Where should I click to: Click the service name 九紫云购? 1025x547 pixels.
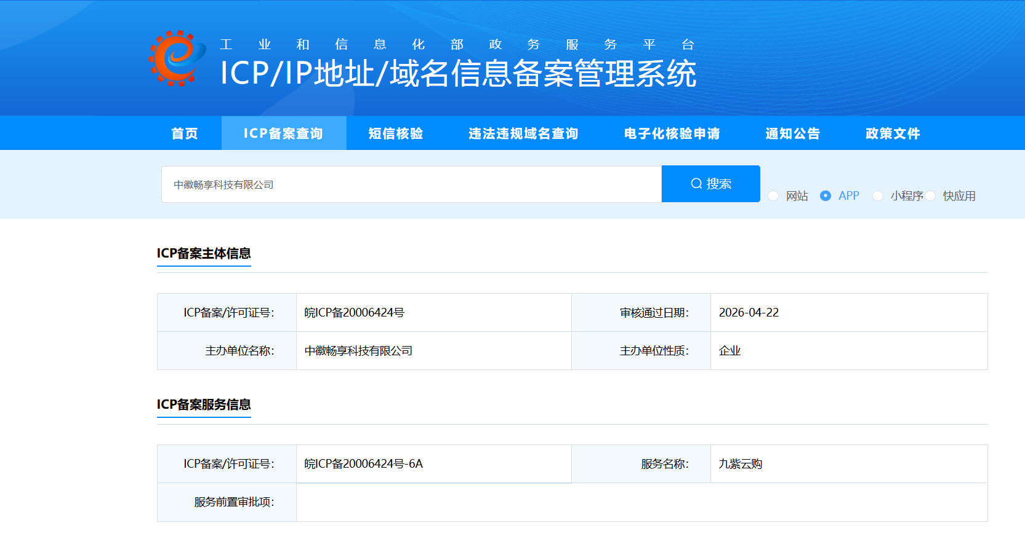[x=741, y=464]
